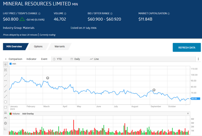
Task: Select the arc drawing tool
Action: [x=6, y=118]
